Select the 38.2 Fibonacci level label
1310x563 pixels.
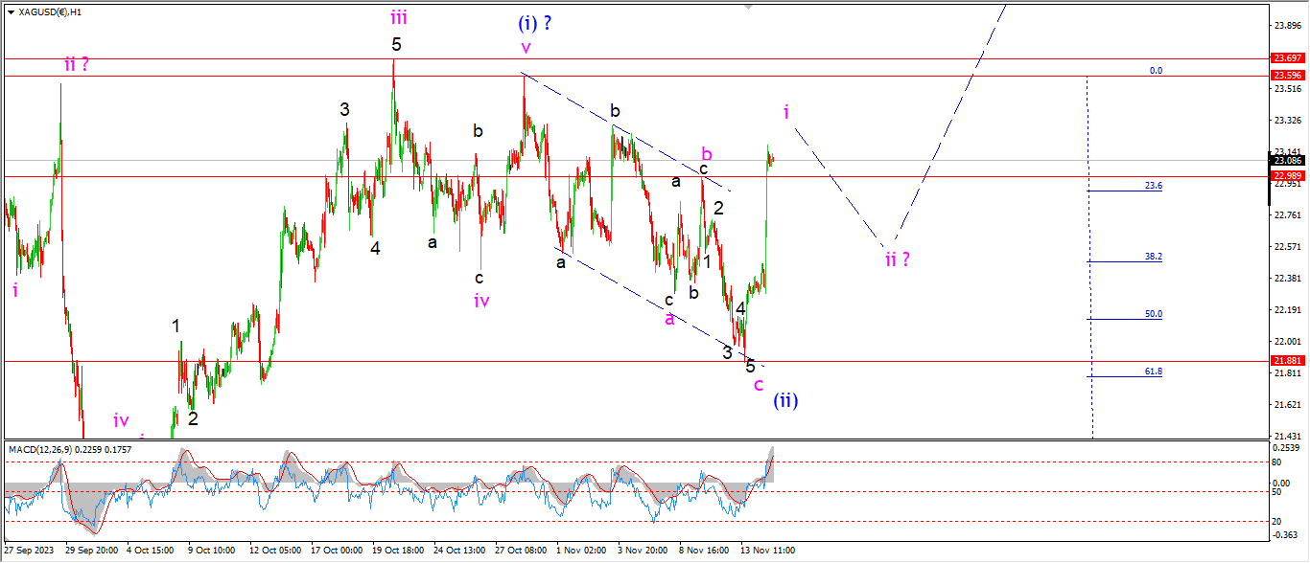coord(1154,257)
